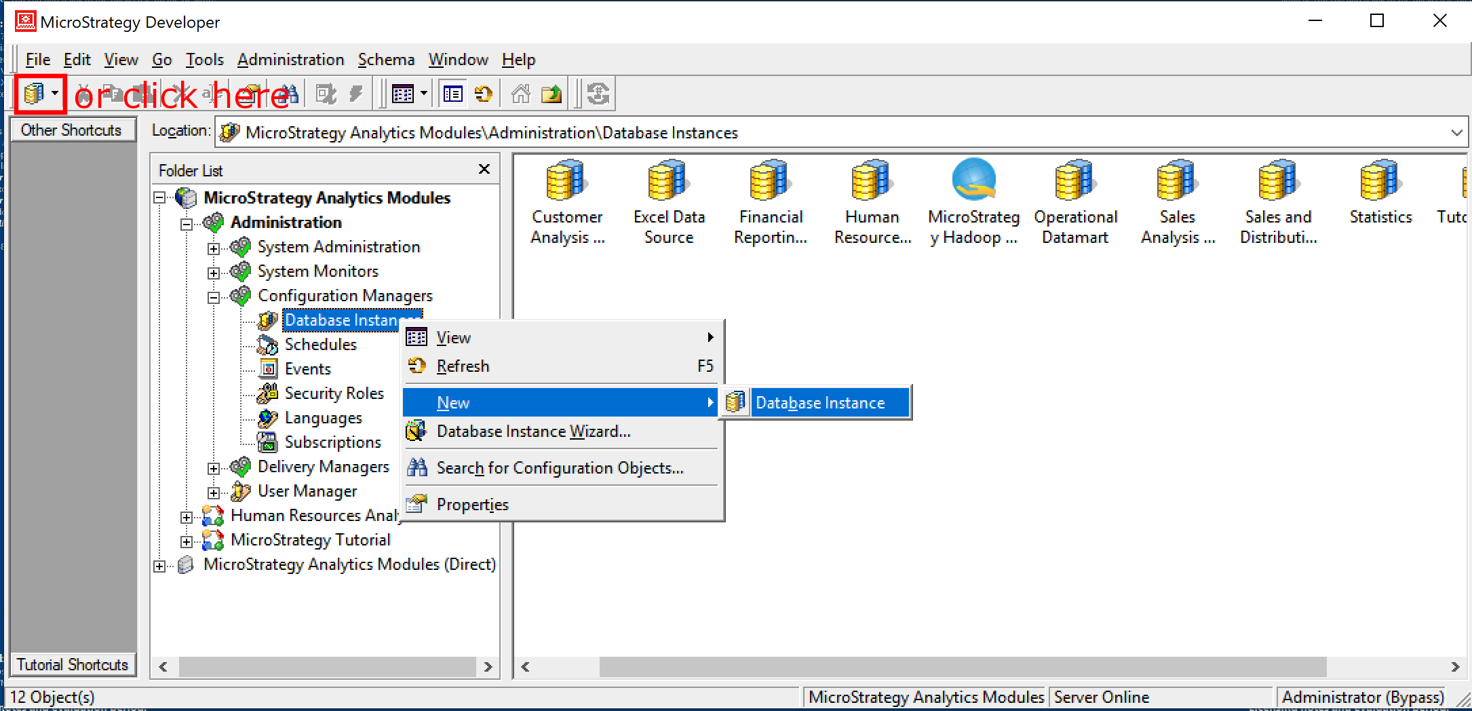Expand MicroStrategy Analytics Modules (Direct) node
The image size is (1472, 711).
(x=160, y=566)
